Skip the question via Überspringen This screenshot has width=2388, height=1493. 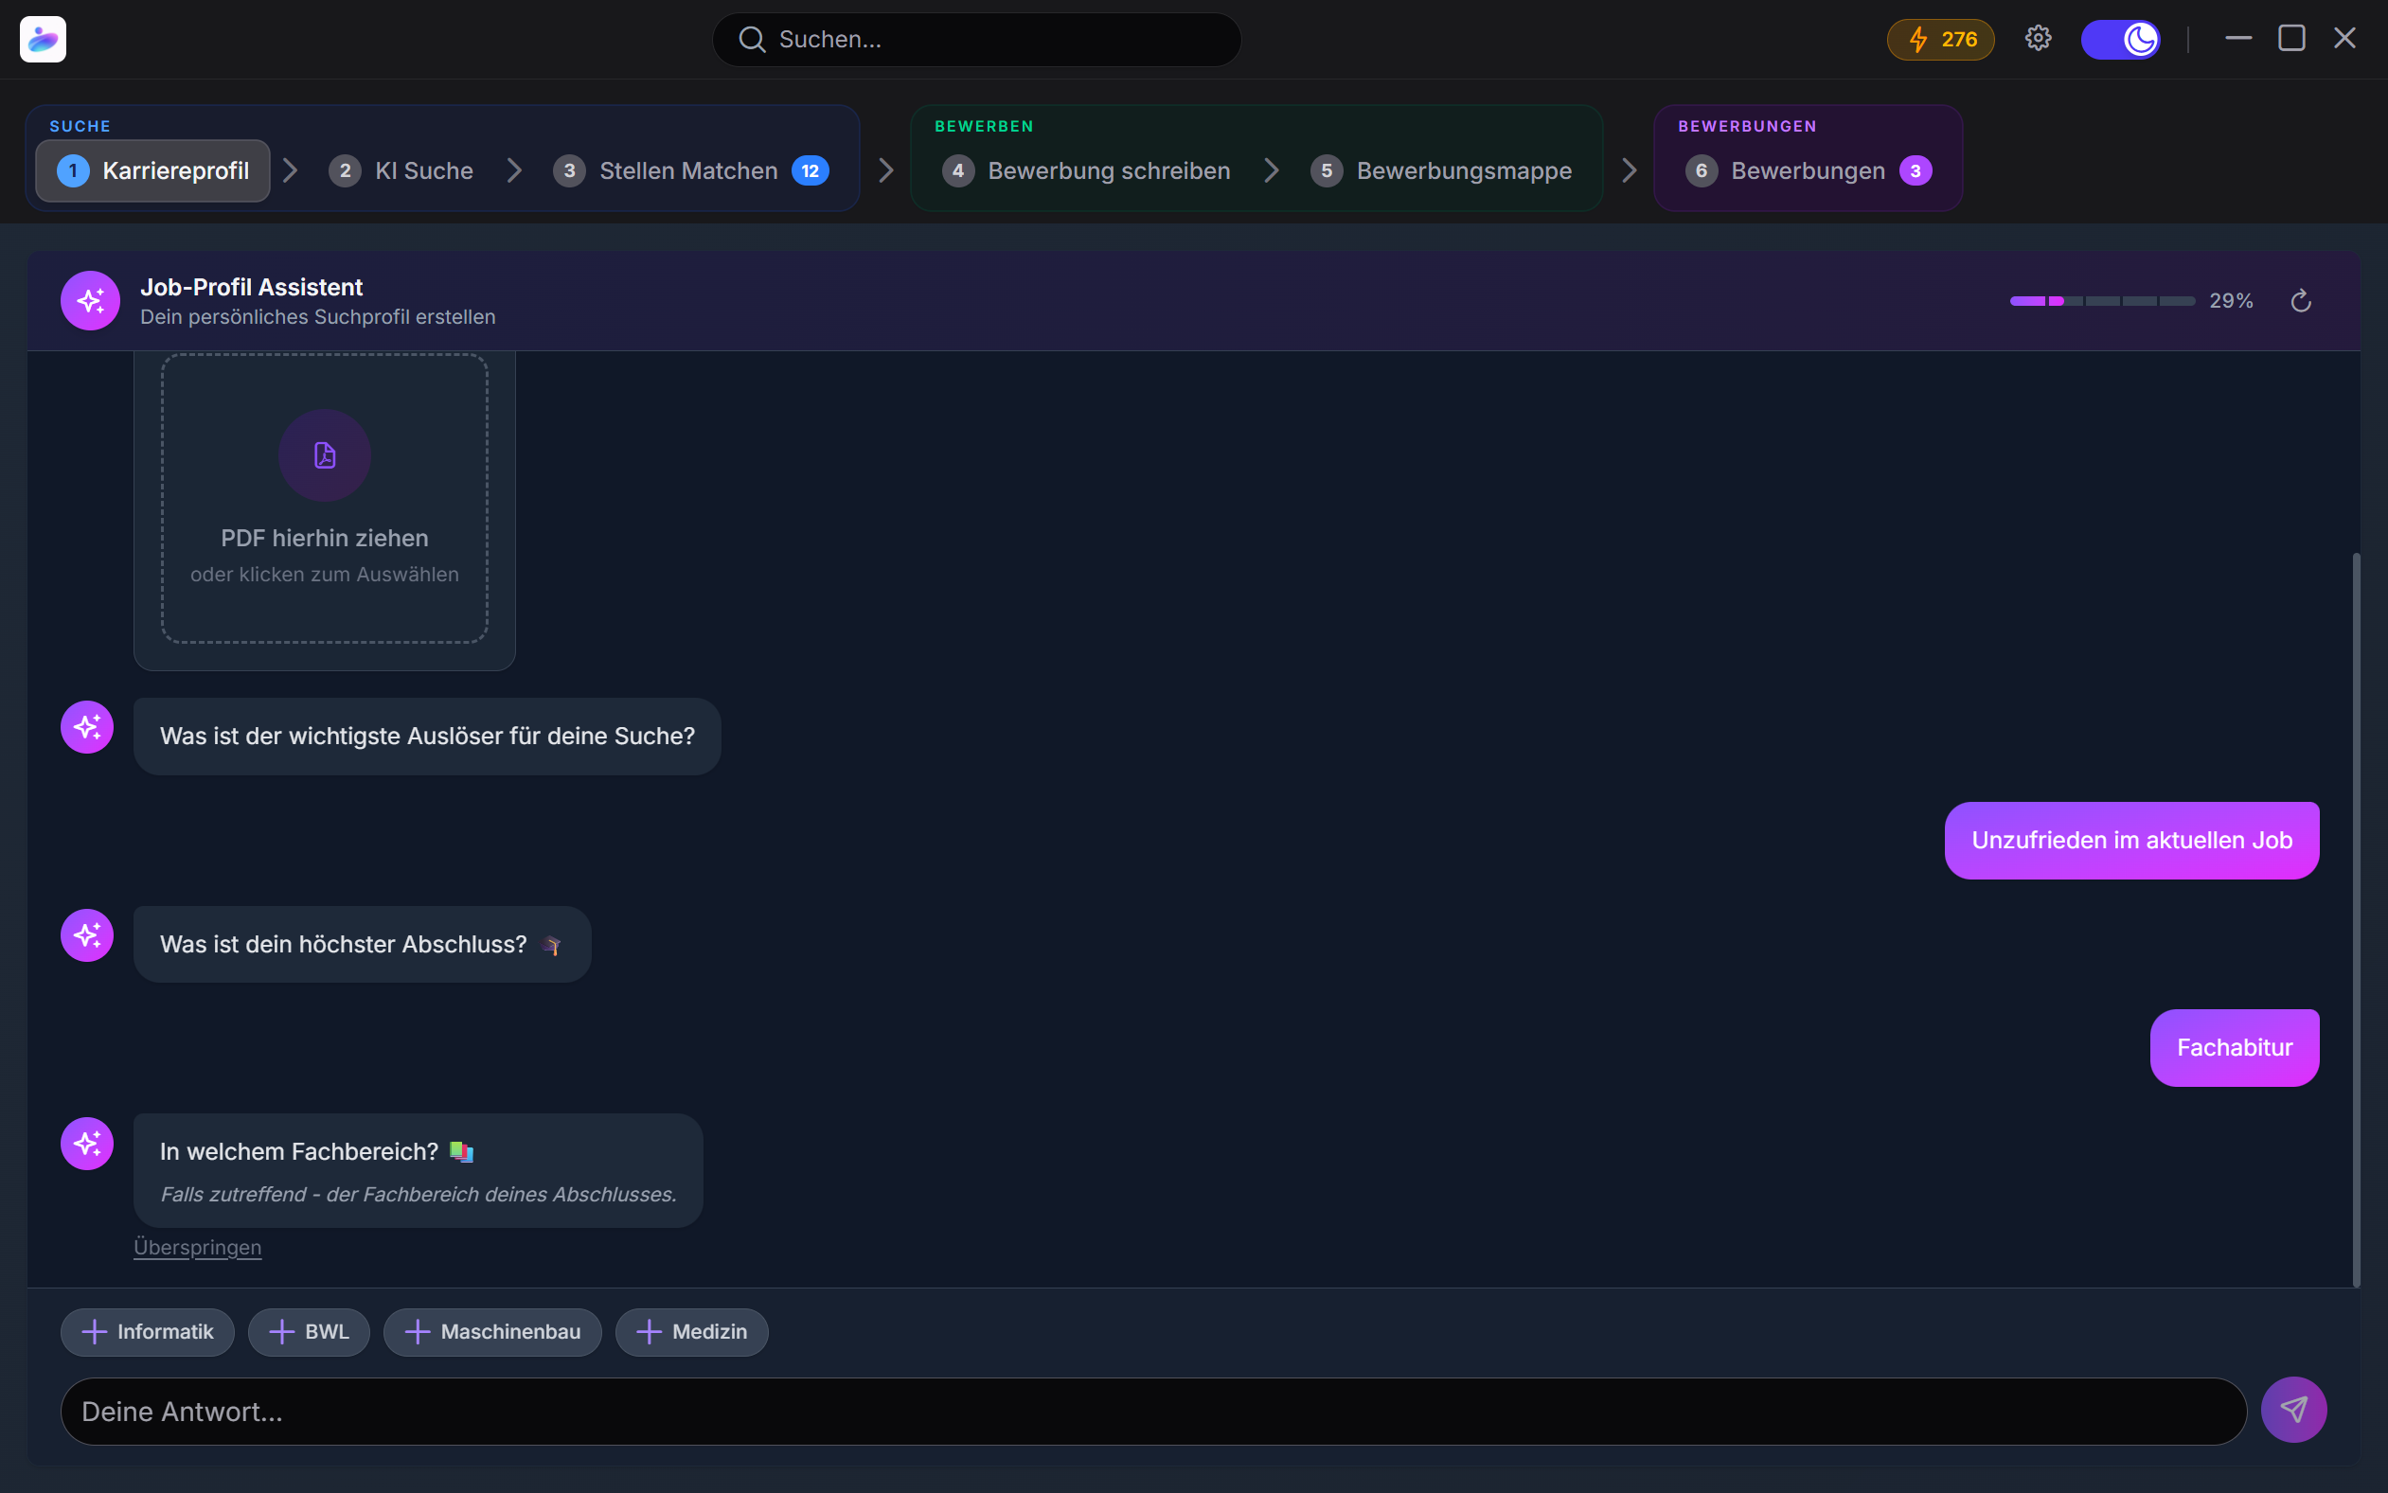pyautogui.click(x=198, y=1246)
